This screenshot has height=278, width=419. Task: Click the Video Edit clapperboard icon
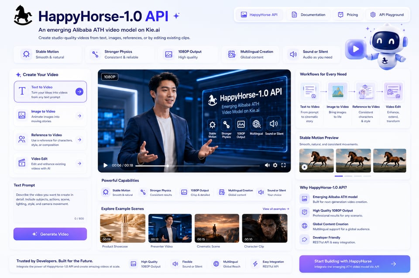pyautogui.click(x=22, y=162)
